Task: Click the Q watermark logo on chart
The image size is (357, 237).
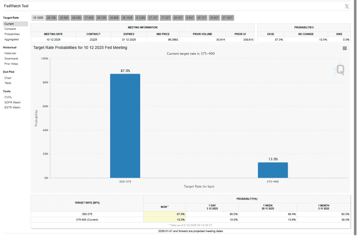Action: [x=339, y=70]
